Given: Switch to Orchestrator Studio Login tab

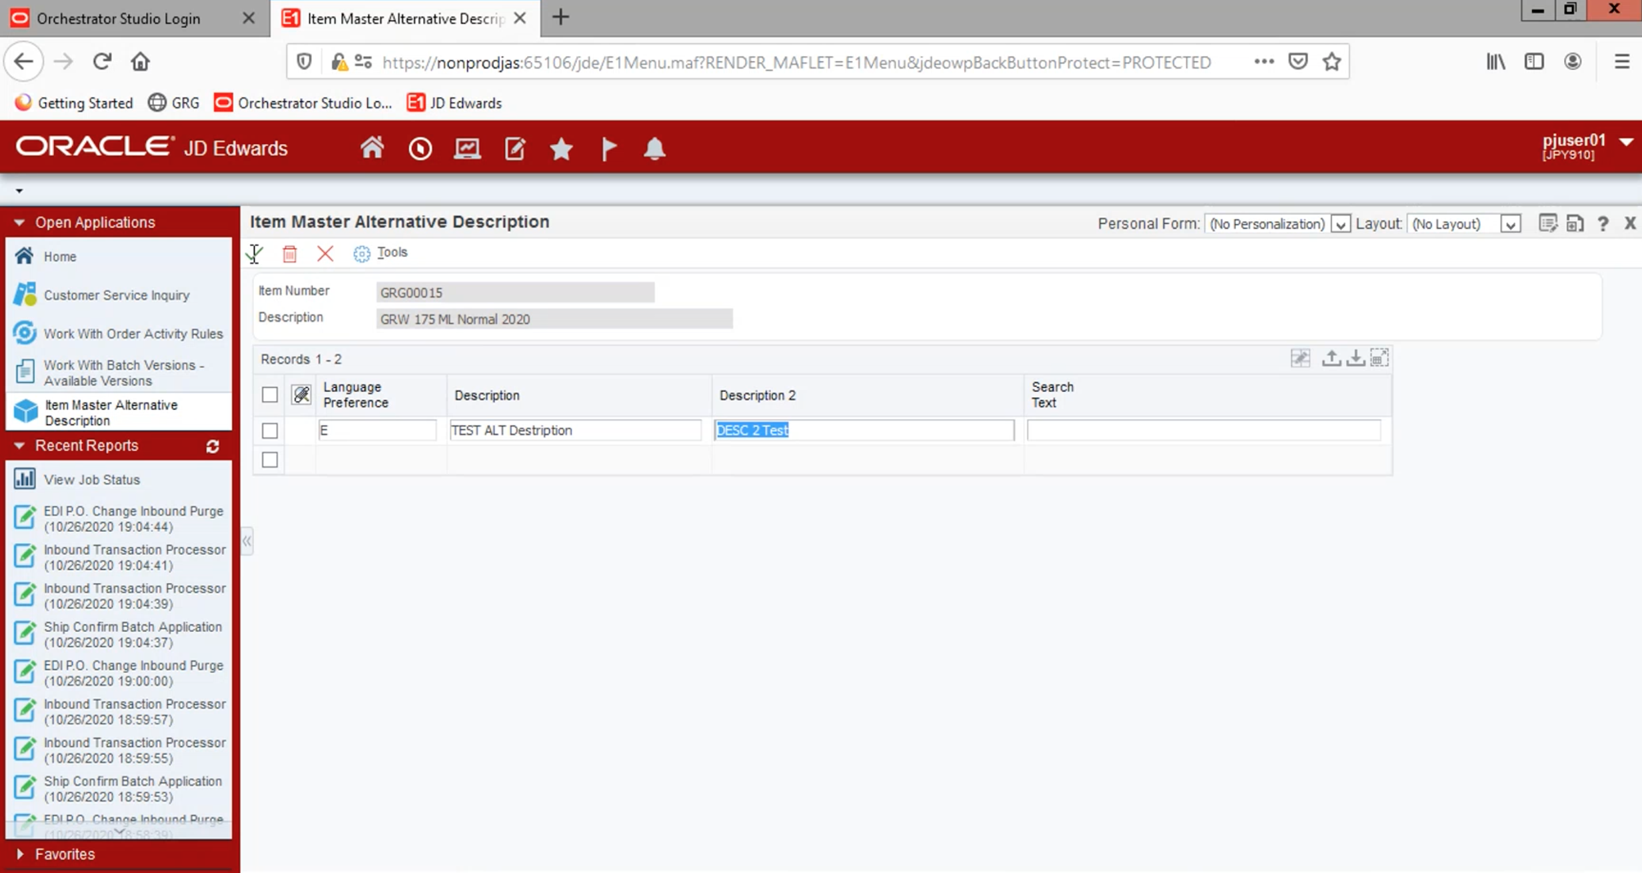Looking at the screenshot, I should pyautogui.click(x=119, y=19).
